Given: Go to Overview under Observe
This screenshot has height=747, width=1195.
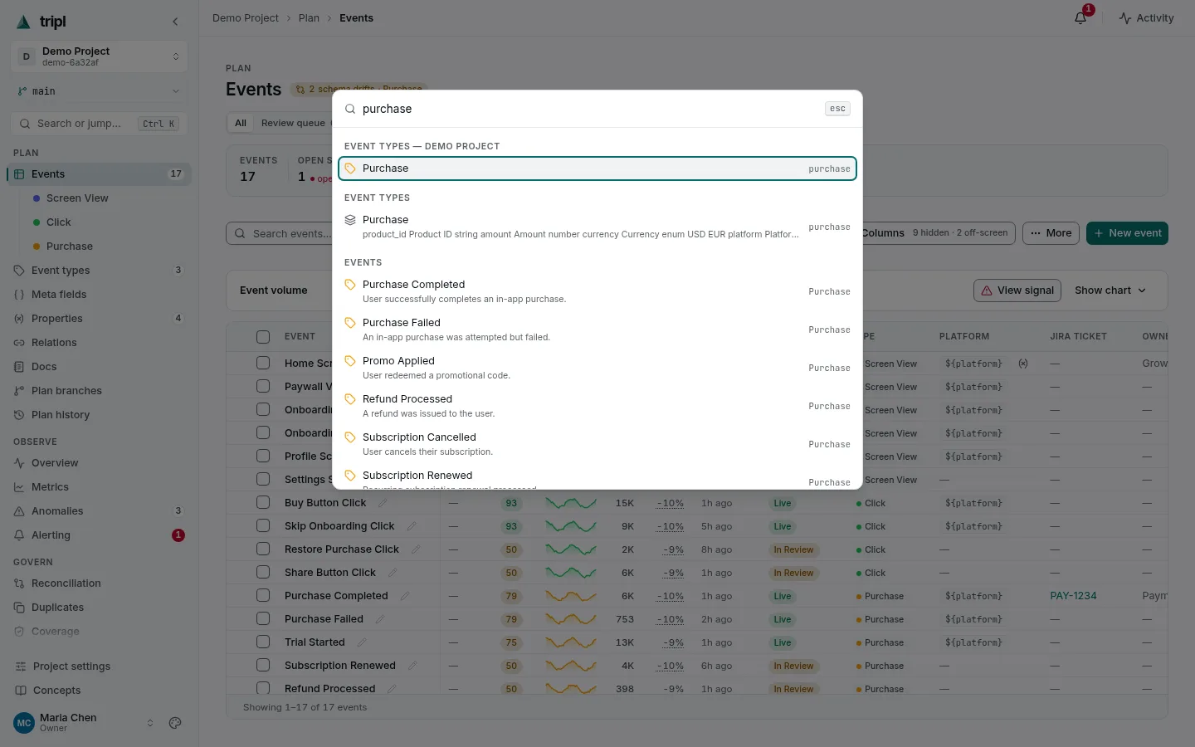Looking at the screenshot, I should click(99, 463).
